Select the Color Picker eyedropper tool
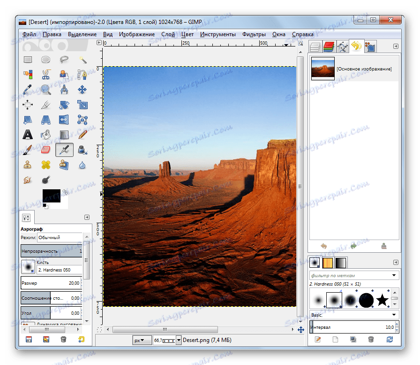 coord(28,90)
